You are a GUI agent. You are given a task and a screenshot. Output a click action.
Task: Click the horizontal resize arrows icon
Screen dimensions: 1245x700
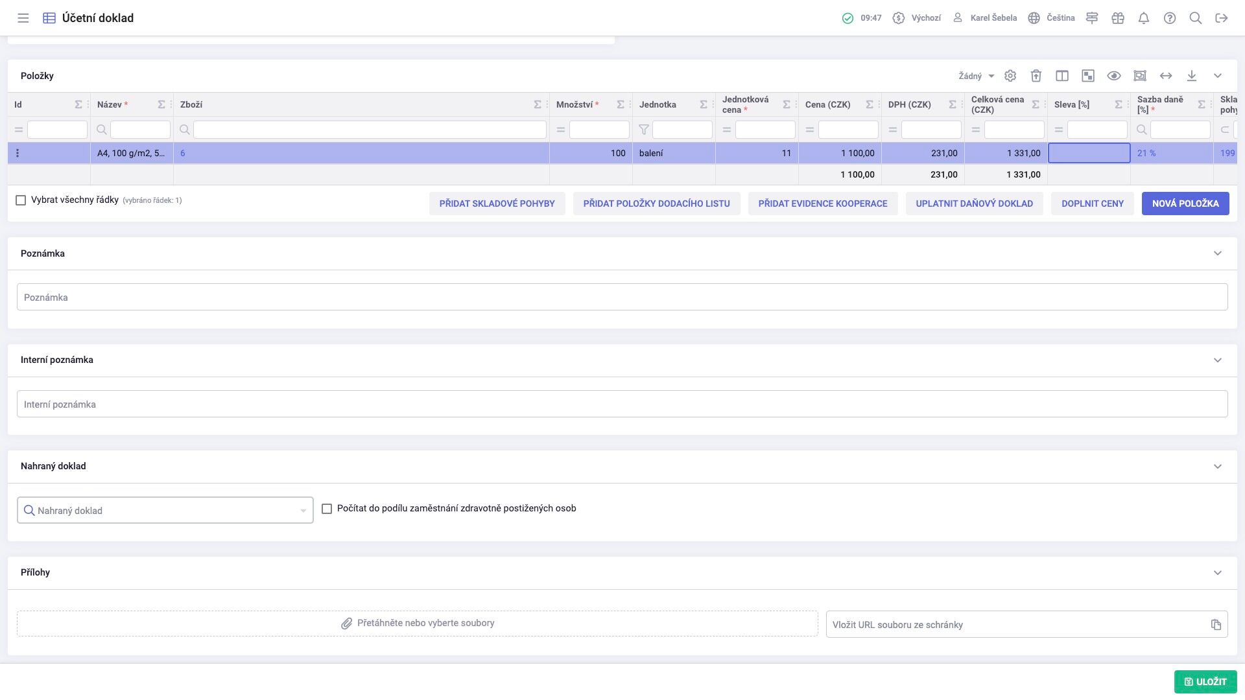[1165, 76]
